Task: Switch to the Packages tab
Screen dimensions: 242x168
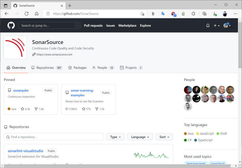Action: pyautogui.click(x=77, y=68)
